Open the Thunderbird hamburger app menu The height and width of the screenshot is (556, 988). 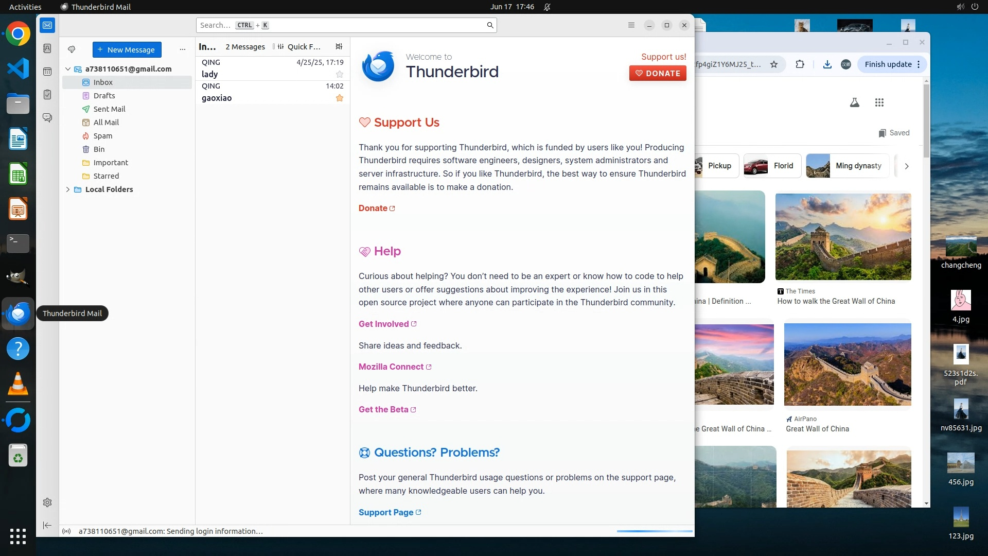(631, 25)
